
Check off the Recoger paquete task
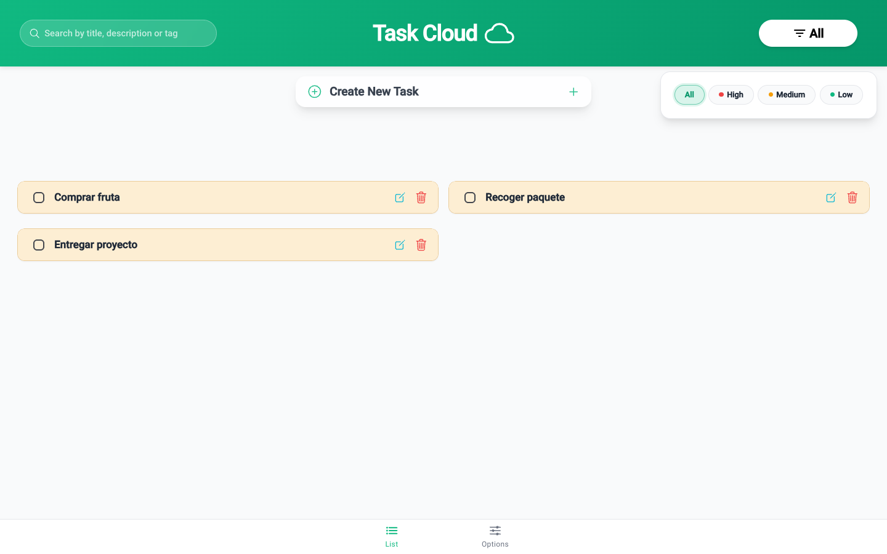pos(470,198)
